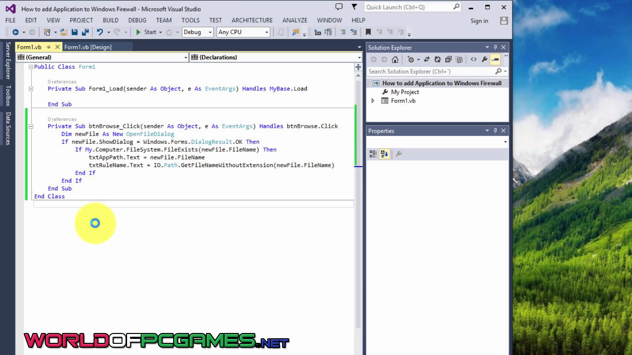632x355 pixels.
Task: Expand the Form1.vb tree node
Action: point(373,101)
